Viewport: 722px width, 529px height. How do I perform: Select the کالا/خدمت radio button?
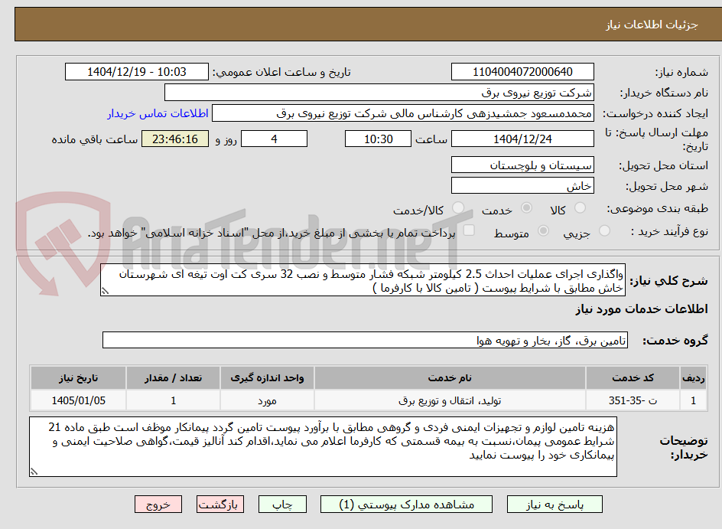(x=457, y=207)
